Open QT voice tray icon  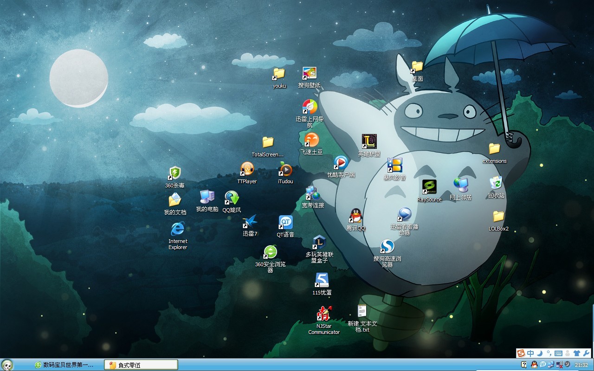[542, 365]
